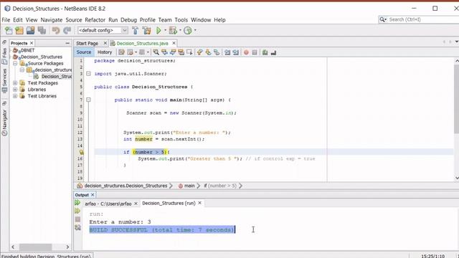Click the Undo toolbar icon
Screen dimensions: 459x258
click(56, 30)
